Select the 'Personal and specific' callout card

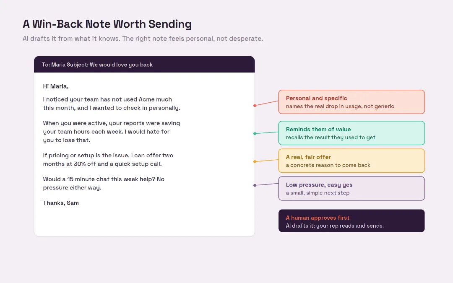click(351, 102)
